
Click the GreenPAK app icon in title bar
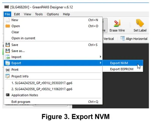pos(7,7)
